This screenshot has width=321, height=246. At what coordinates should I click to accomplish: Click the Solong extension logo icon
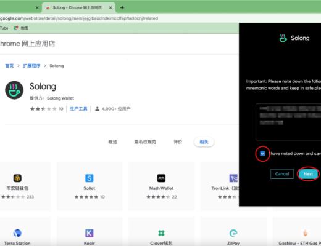pyautogui.click(x=14, y=90)
